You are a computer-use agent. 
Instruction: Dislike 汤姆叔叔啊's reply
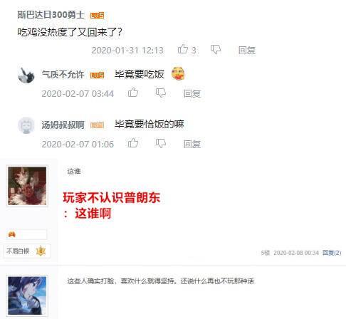161,143
